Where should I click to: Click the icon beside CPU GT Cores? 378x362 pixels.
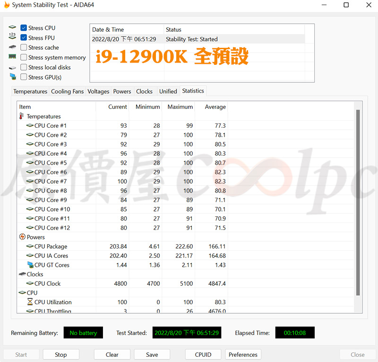tap(30, 265)
